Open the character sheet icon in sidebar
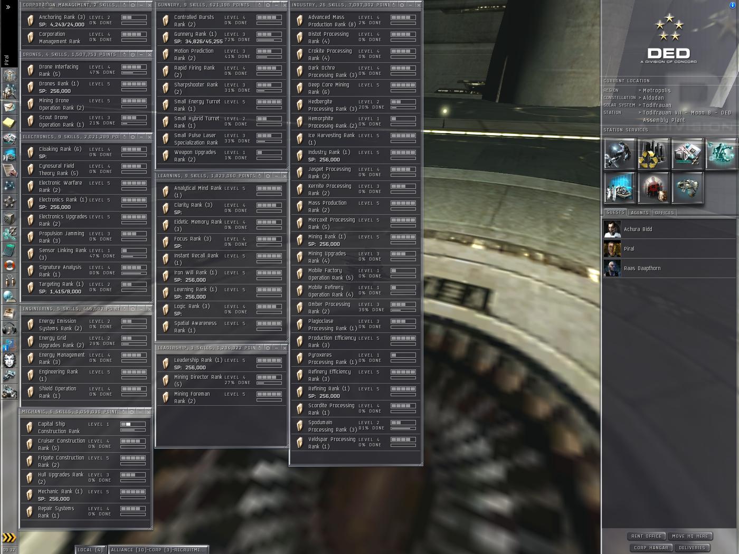This screenshot has height=554, width=739. pyautogui.click(x=10, y=75)
